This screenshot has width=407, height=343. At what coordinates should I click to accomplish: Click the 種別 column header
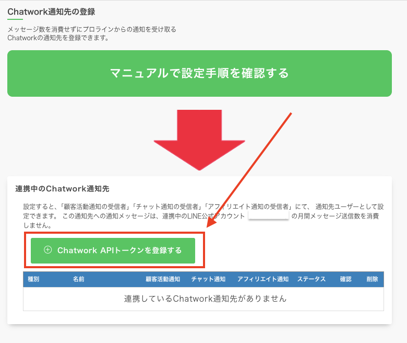tap(33, 279)
